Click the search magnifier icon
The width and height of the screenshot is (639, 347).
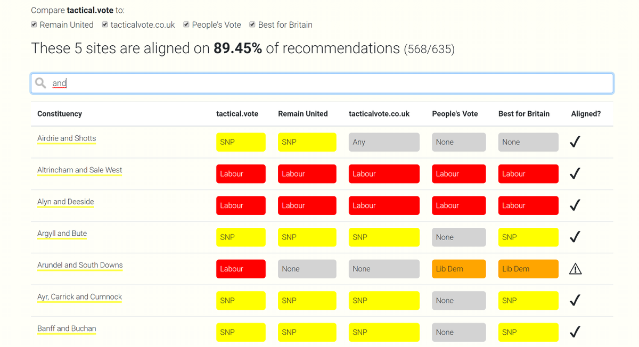pyautogui.click(x=40, y=83)
